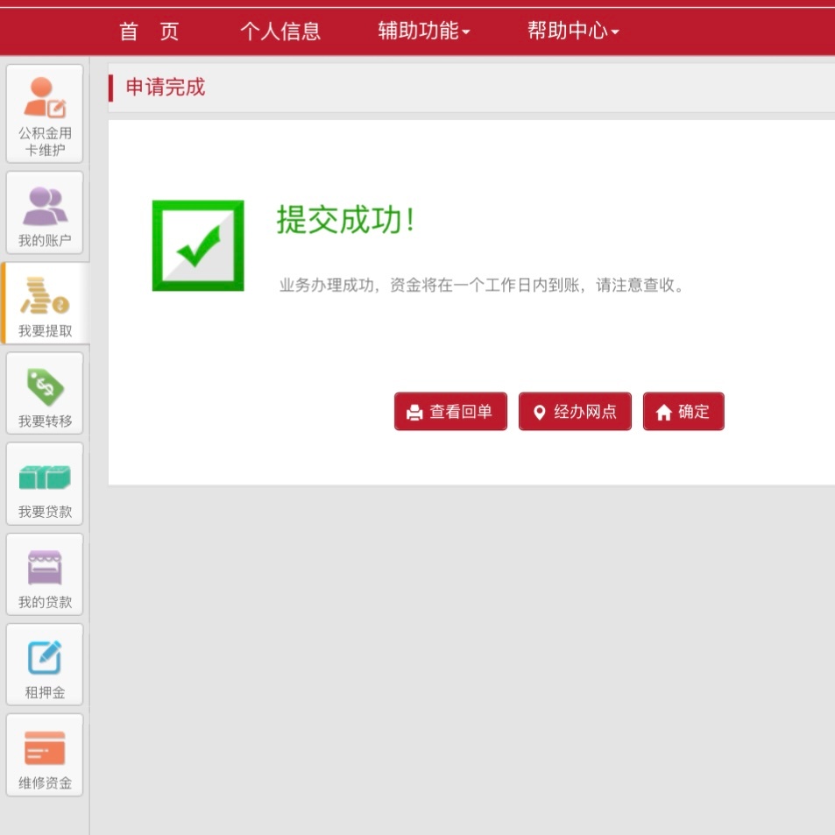
Task: Expand the 帮助中心 dropdown menu
Action: (x=571, y=32)
